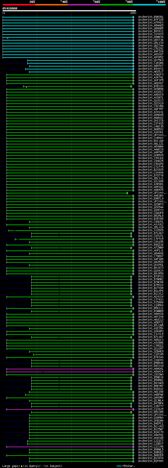Select the hit label UniRef100_D0CST8
The height and width of the screenshot is (468, 168).
coord(151,121)
